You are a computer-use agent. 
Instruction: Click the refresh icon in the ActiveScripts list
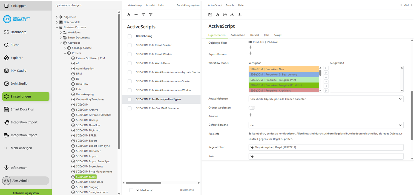pyautogui.click(x=129, y=15)
